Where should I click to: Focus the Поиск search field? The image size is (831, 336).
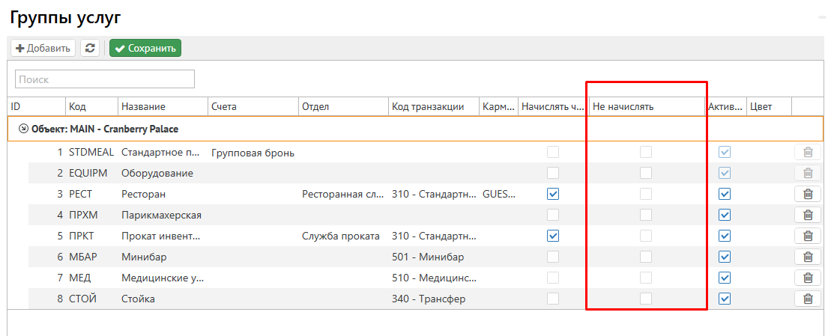click(105, 79)
